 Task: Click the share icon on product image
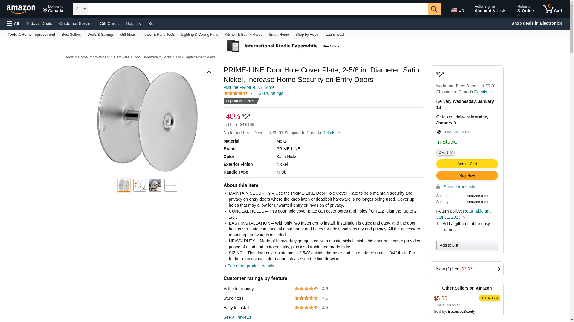[209, 73]
